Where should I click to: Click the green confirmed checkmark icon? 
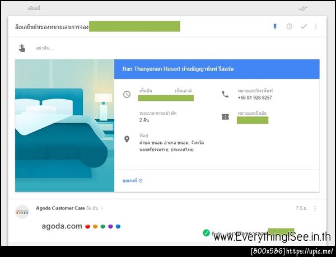[x=206, y=232]
